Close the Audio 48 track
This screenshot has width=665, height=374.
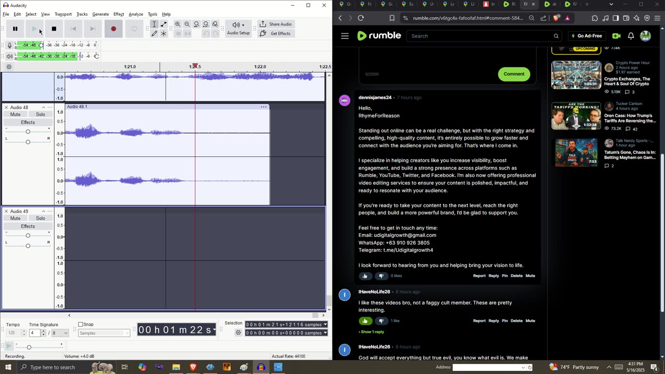point(6,108)
